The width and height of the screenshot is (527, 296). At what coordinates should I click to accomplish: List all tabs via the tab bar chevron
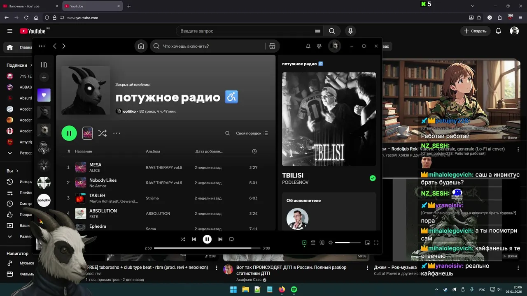click(x=473, y=6)
